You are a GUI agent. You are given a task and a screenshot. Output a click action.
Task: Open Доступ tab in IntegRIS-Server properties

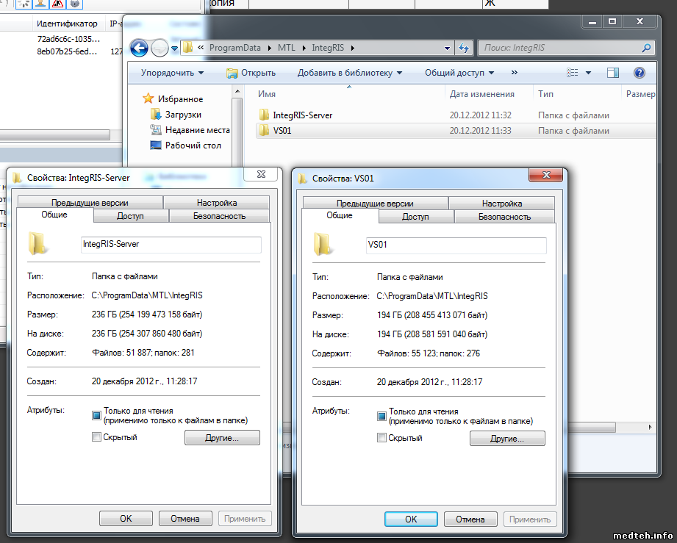pyautogui.click(x=130, y=217)
